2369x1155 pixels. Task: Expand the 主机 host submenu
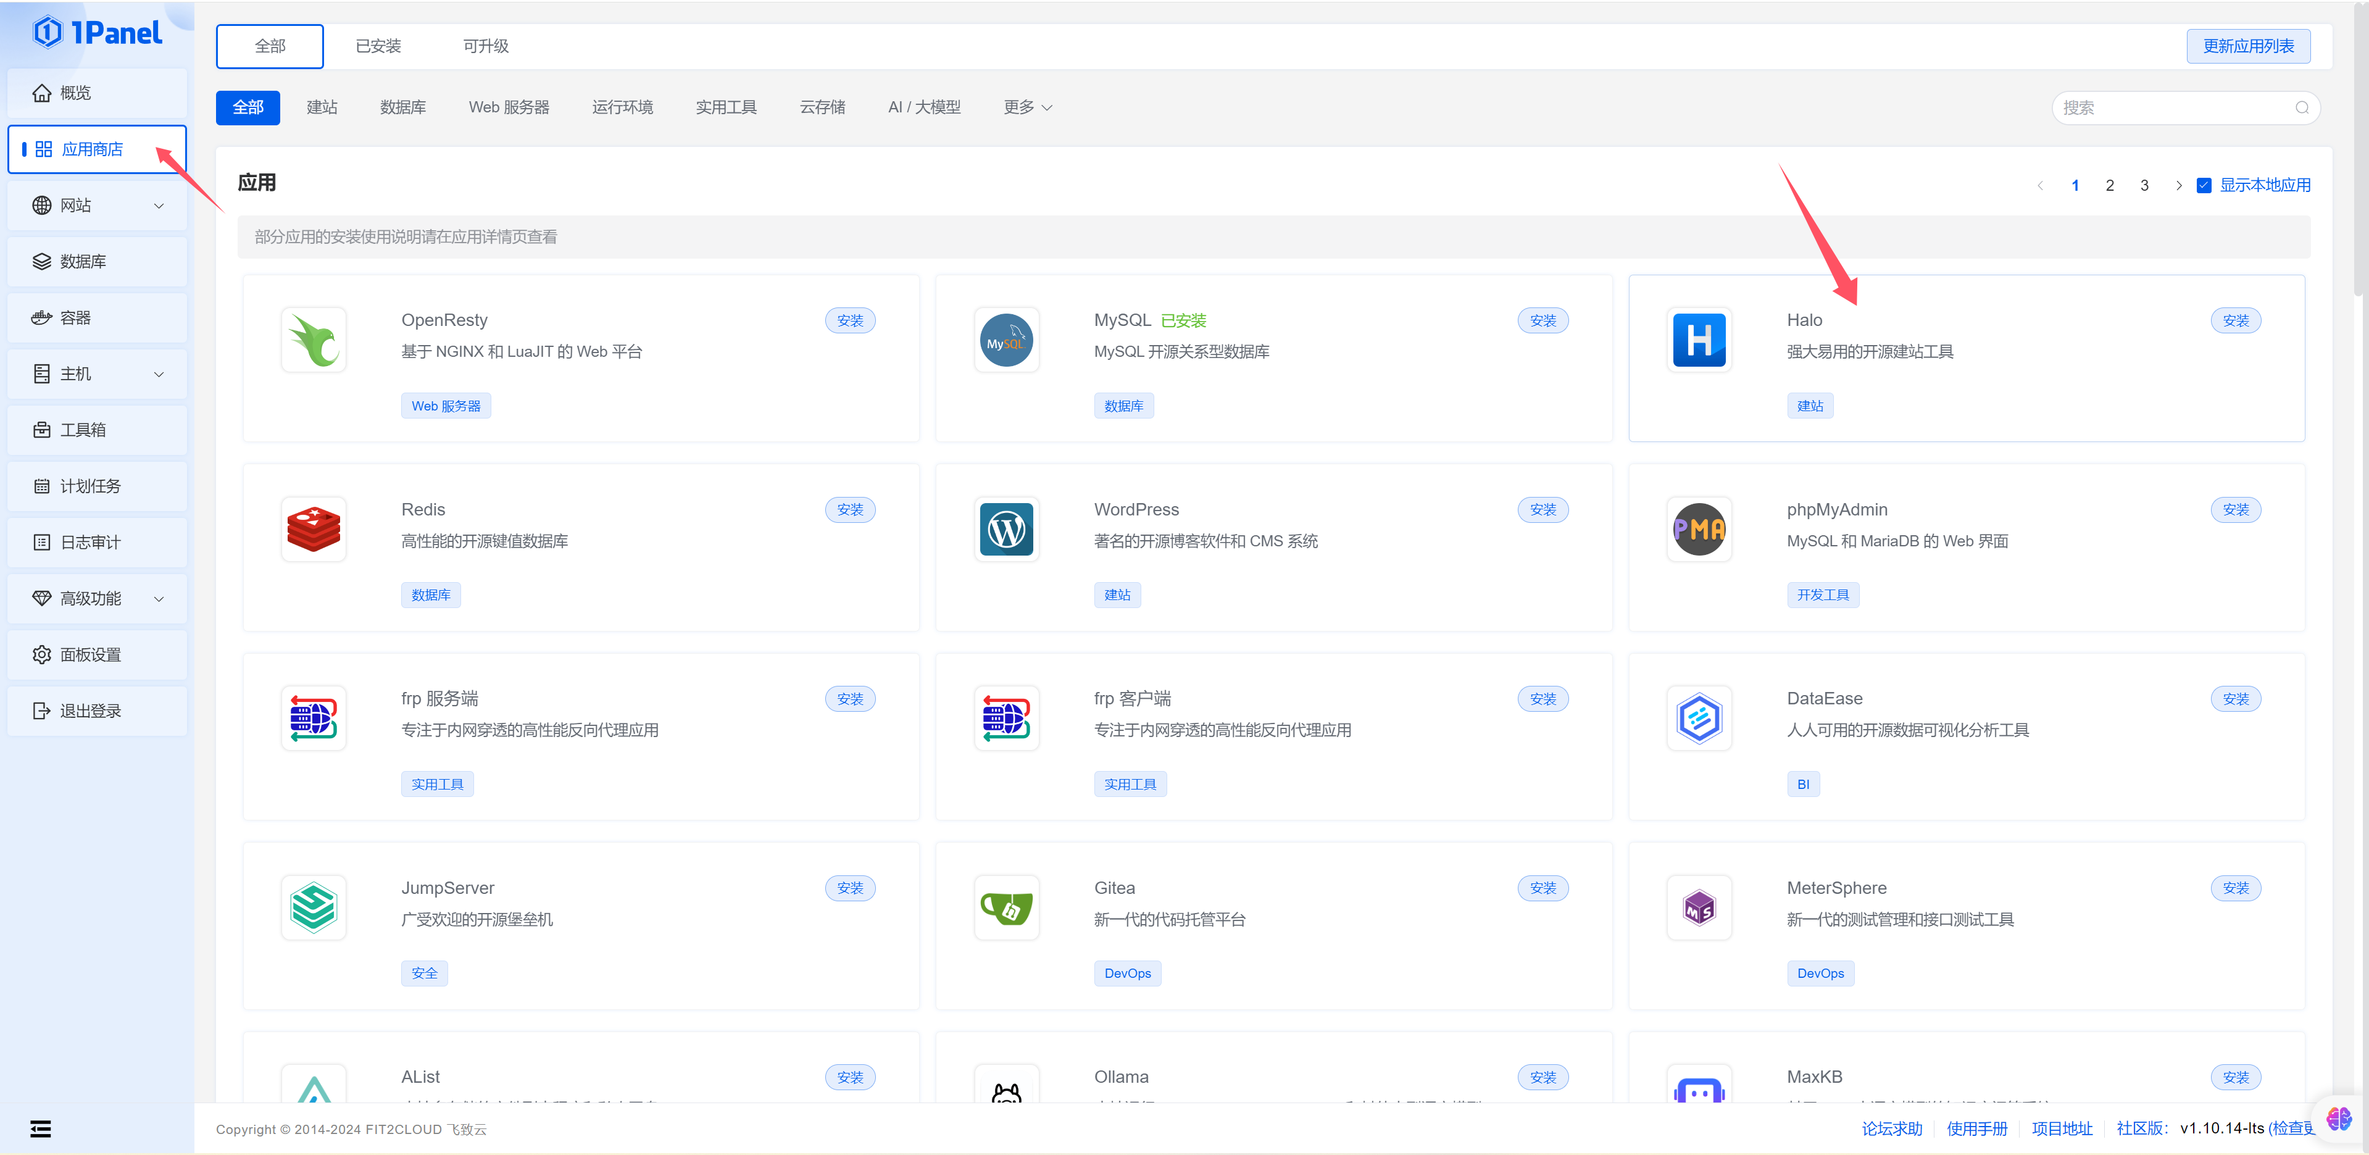(x=159, y=374)
